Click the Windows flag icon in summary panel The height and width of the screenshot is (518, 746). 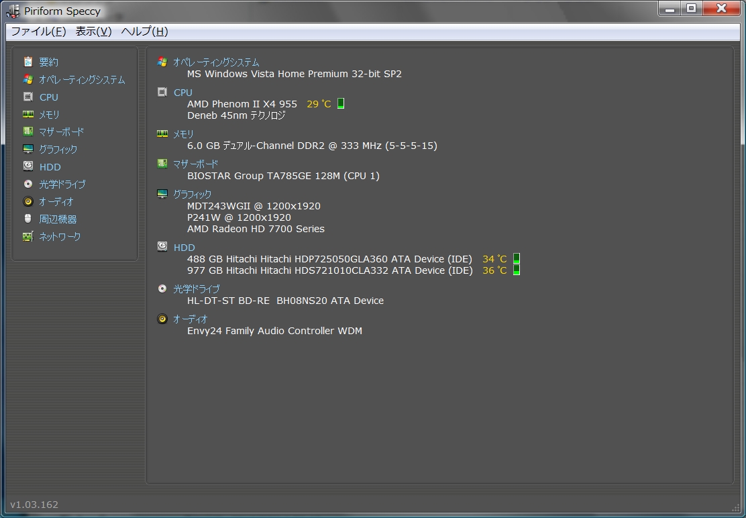[x=162, y=62]
